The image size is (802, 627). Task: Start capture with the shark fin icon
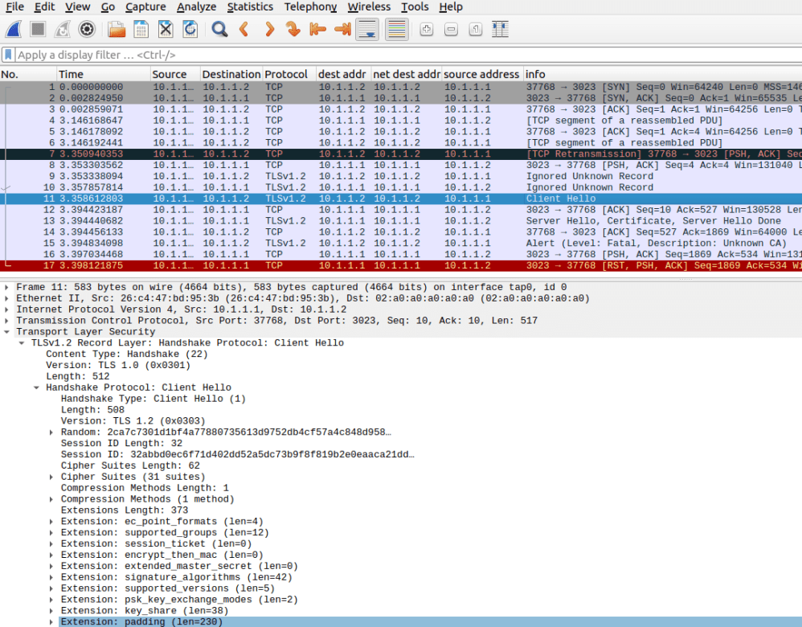13,30
